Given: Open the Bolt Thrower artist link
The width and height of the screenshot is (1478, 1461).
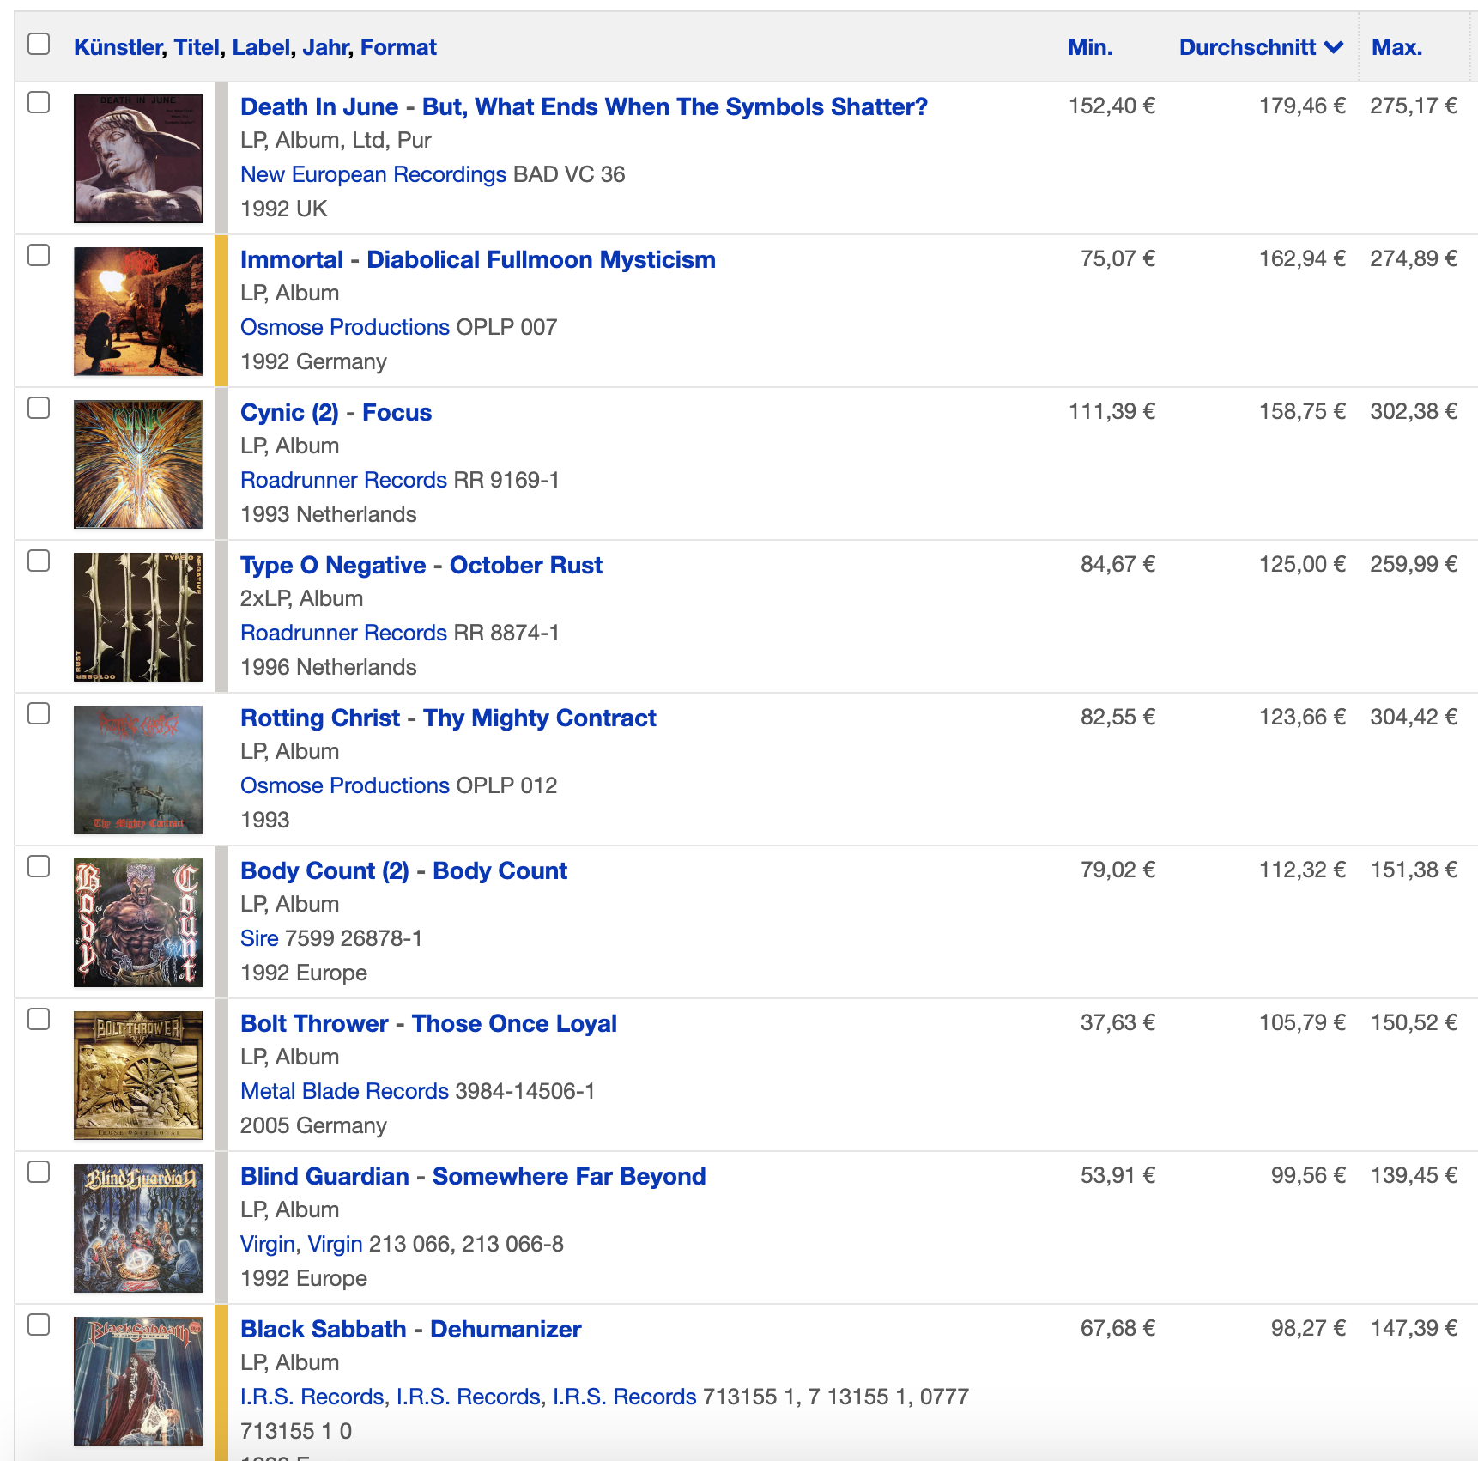Looking at the screenshot, I should tap(314, 1023).
